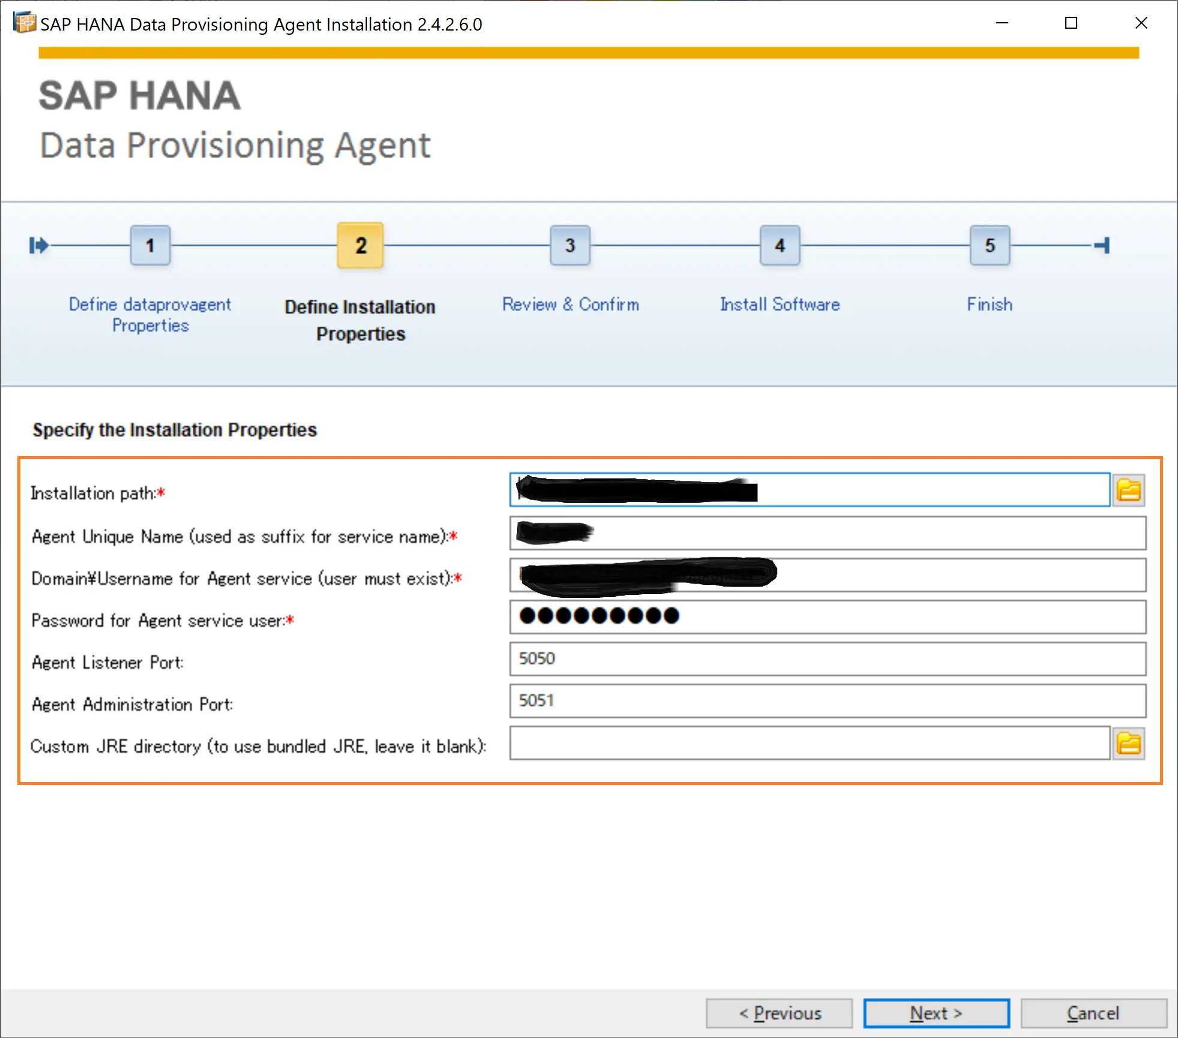Select step 4 box in wizard
This screenshot has width=1178, height=1038.
click(x=780, y=245)
